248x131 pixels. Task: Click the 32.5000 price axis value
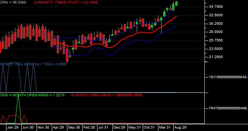[x=216, y=15]
